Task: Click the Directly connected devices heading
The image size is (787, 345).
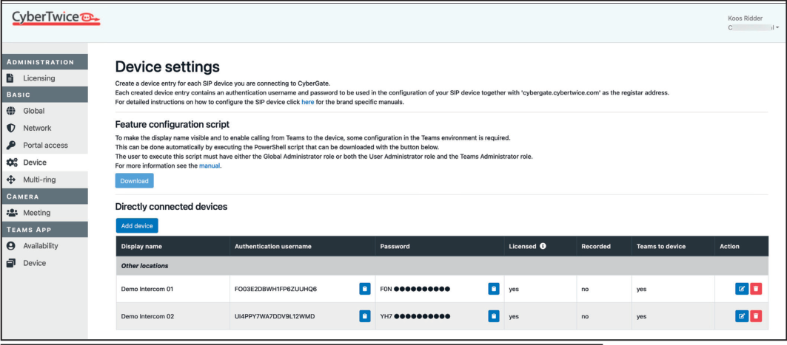Action: click(171, 206)
